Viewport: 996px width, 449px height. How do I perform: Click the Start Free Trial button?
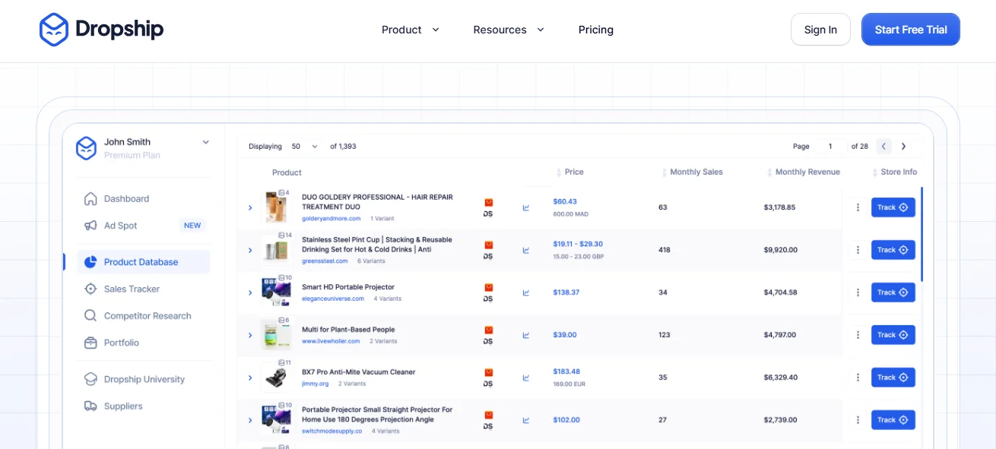(x=910, y=29)
